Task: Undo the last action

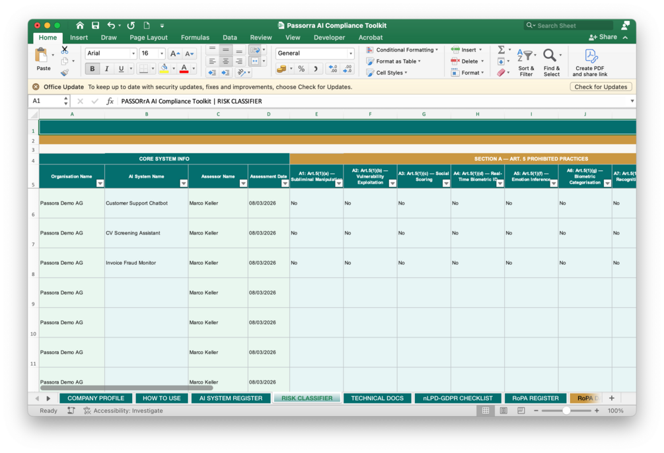Action: [111, 25]
